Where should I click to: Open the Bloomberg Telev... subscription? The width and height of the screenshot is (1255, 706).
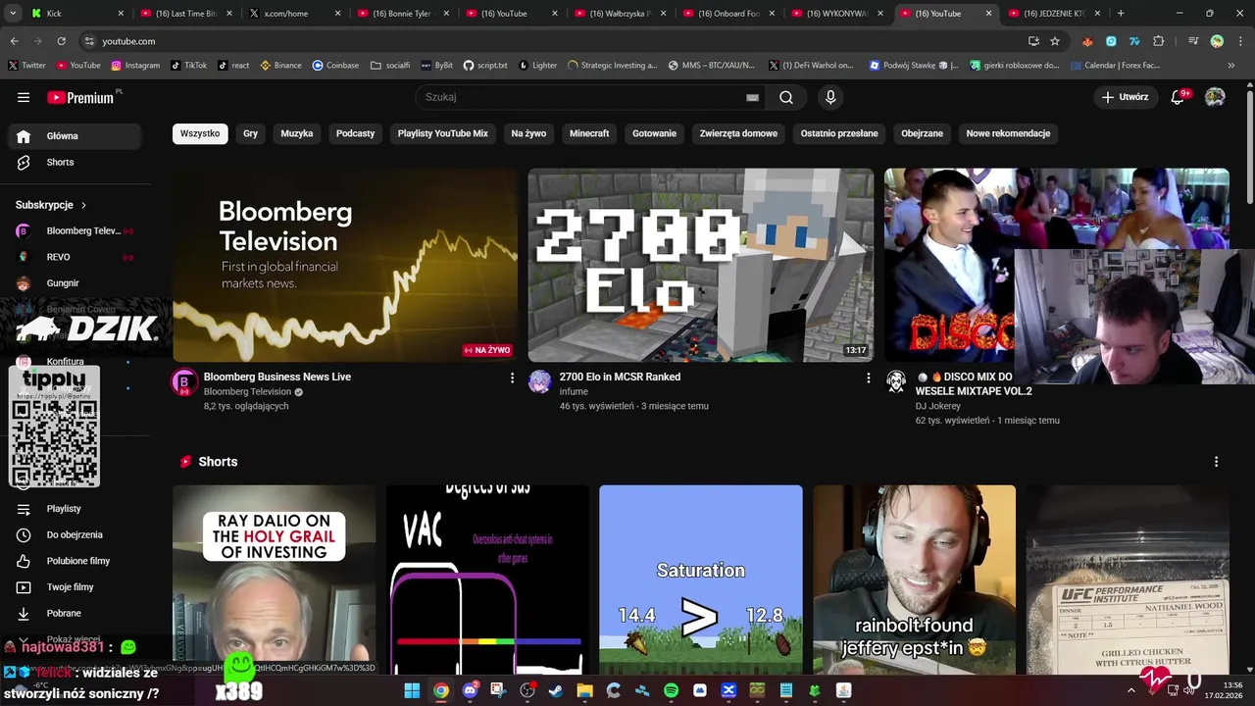pyautogui.click(x=75, y=231)
